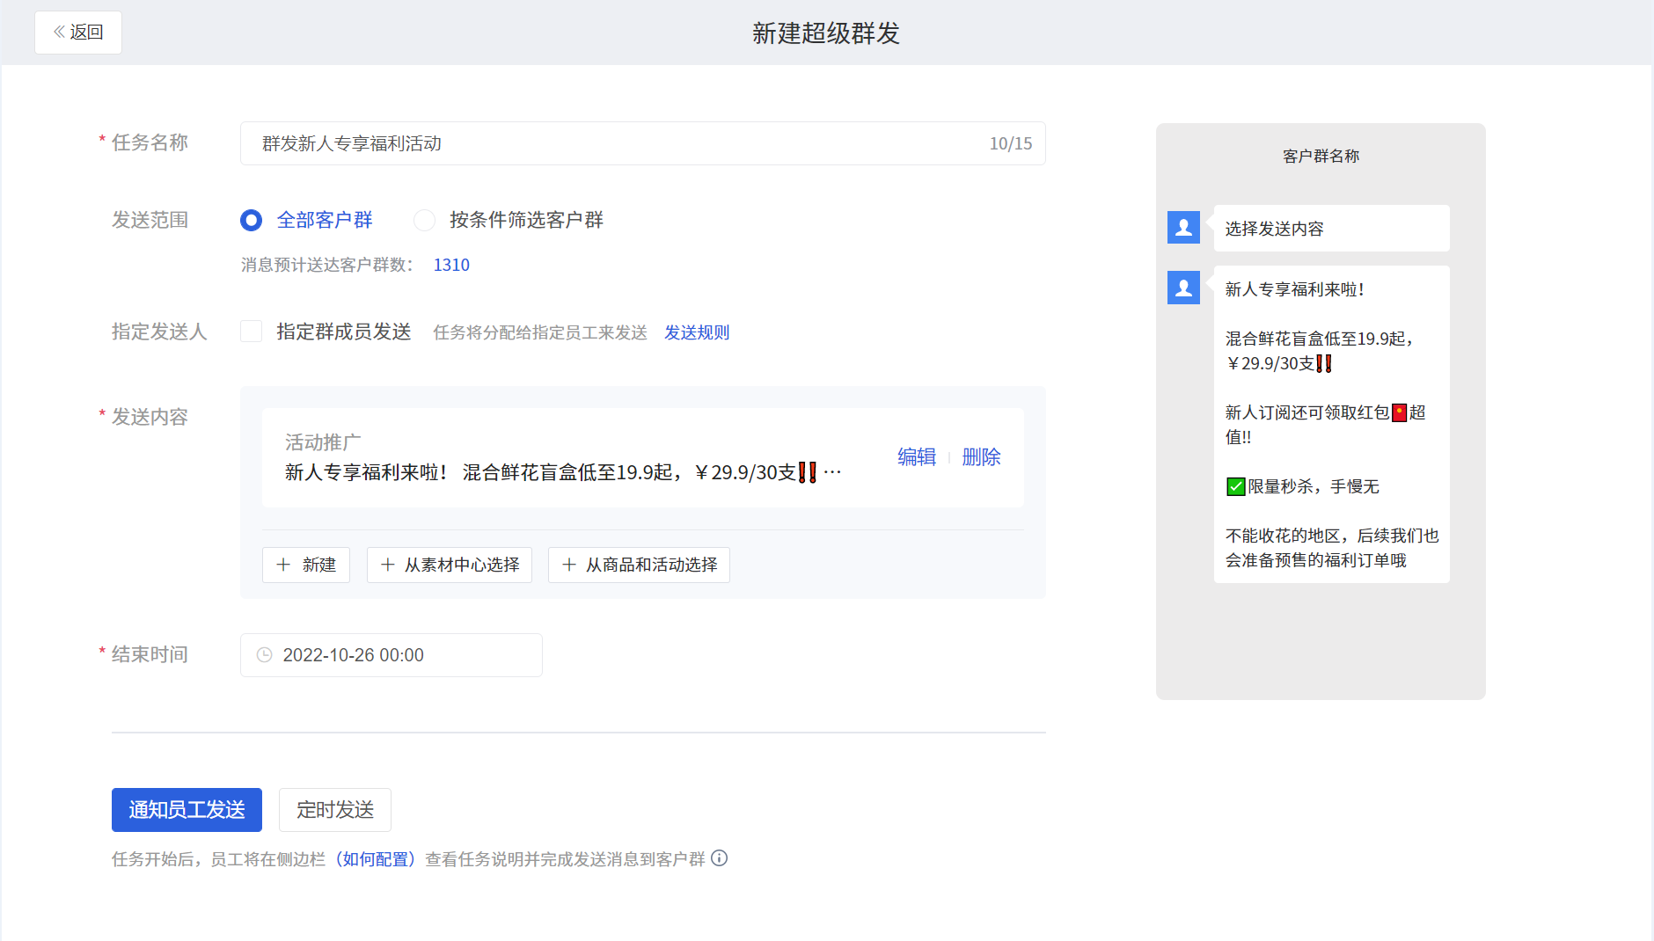This screenshot has height=941, width=1654.
Task: Click the info icon after 客户群 hint
Action: click(x=720, y=858)
